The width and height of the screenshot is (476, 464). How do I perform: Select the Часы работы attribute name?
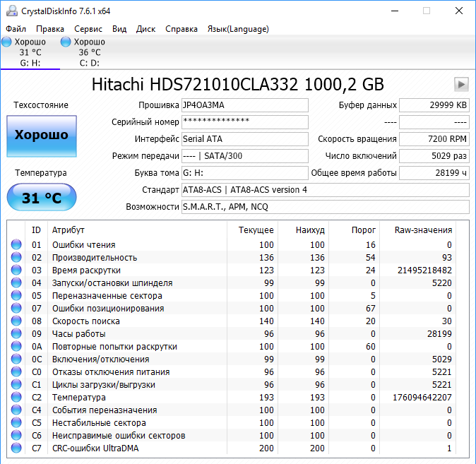[x=79, y=334]
